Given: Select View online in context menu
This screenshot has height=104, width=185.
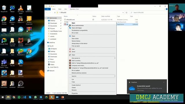Looking at the screenshot, I should [x=75, y=38].
